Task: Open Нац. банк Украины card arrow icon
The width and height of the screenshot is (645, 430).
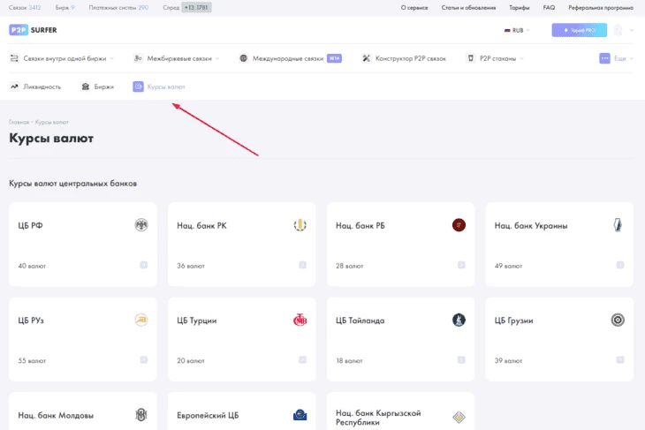Action: click(x=620, y=265)
